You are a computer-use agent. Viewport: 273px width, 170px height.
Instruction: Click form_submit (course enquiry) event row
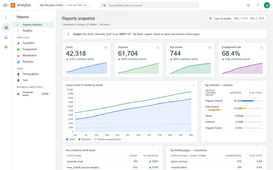[x=113, y=167]
